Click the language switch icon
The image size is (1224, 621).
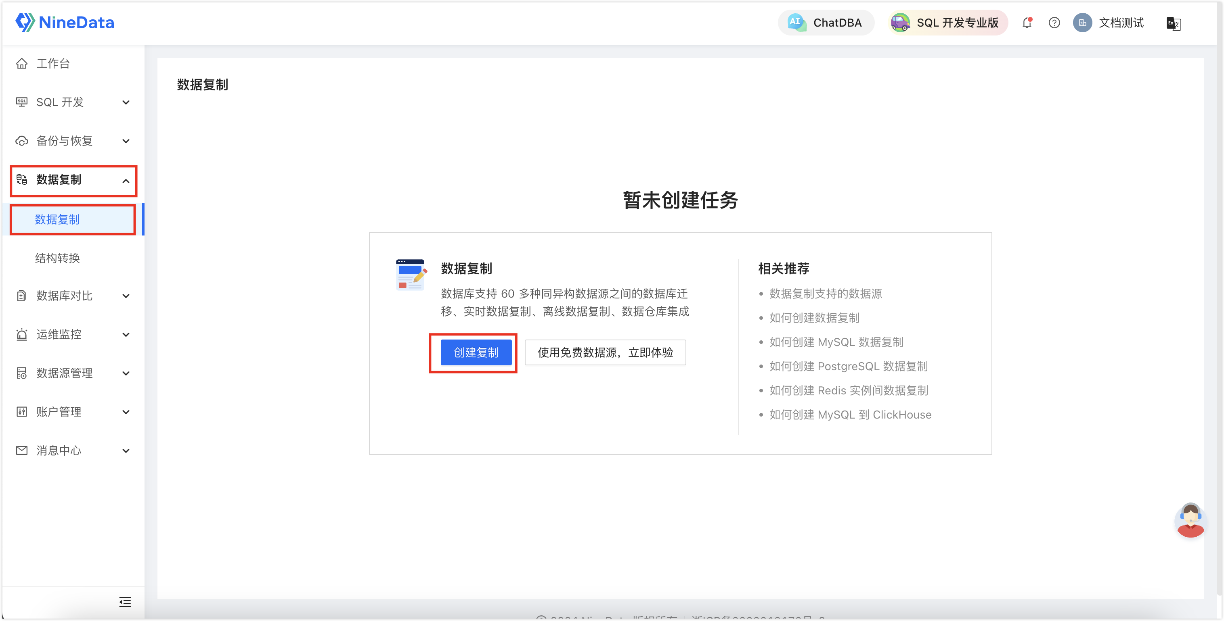(1174, 24)
